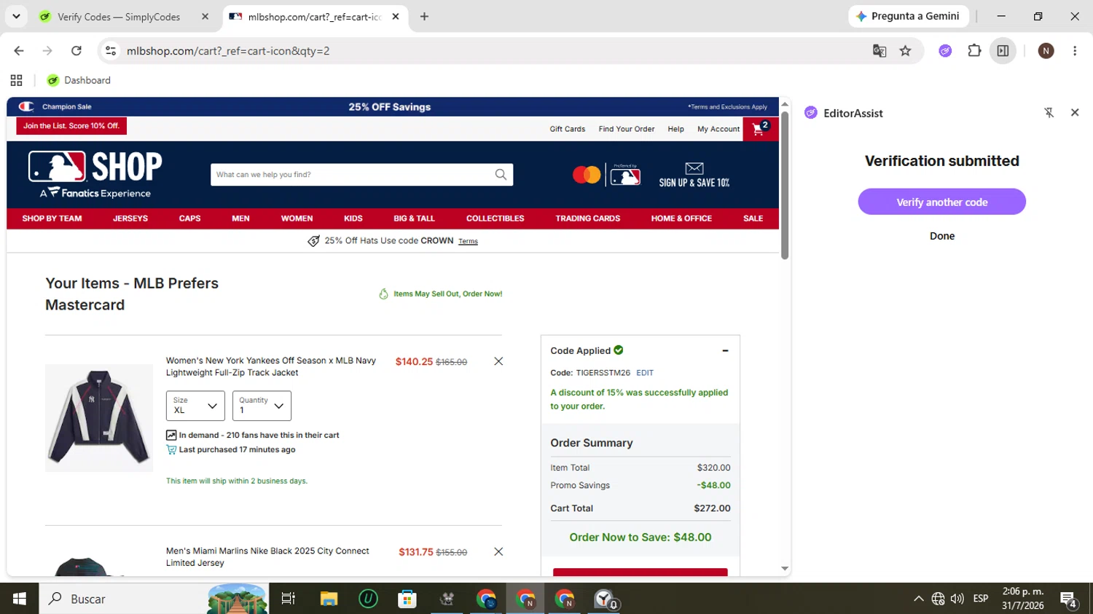Click Join the List. Score 10% Off
Screen dimensions: 1093x614
[71, 126]
